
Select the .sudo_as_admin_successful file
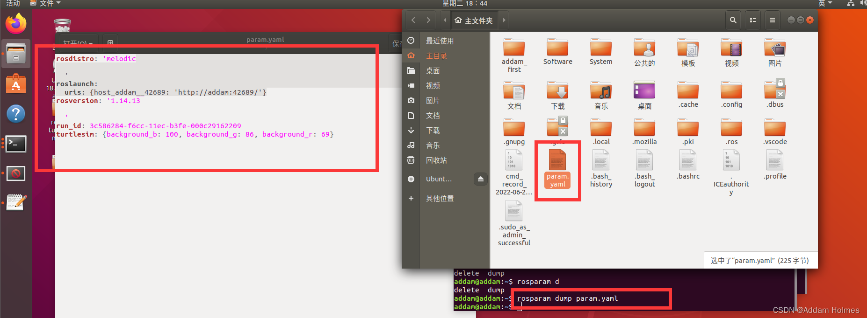[x=514, y=223]
